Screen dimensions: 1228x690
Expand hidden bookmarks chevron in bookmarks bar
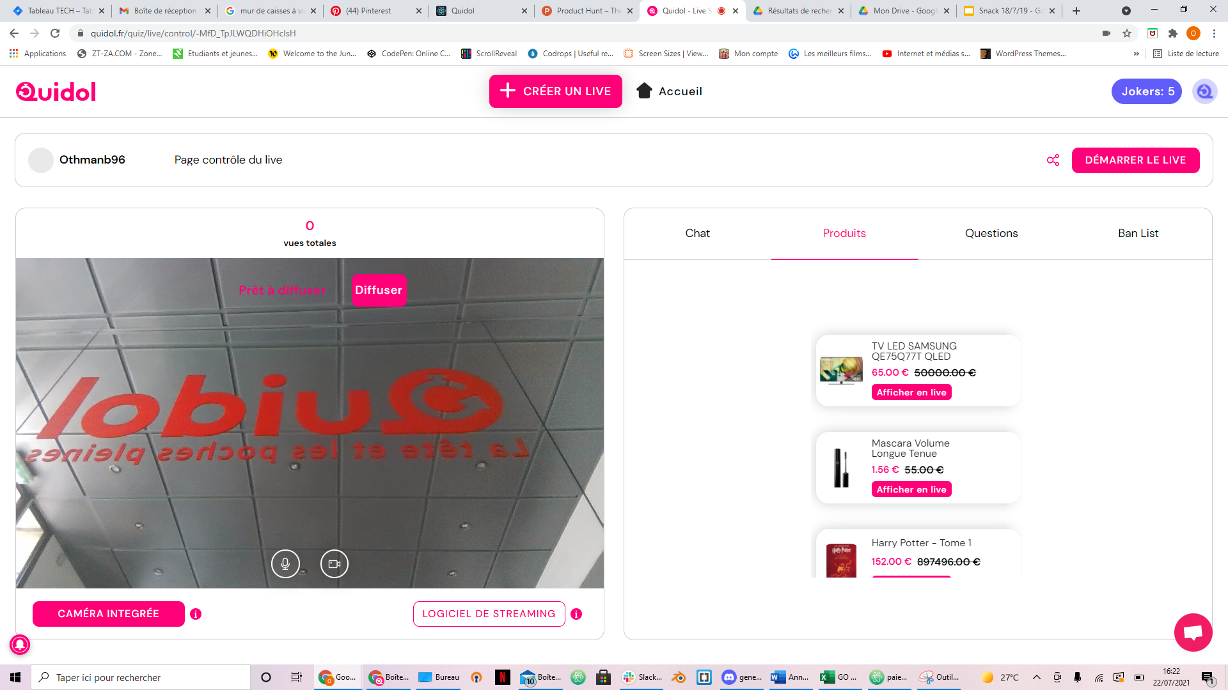(1137, 54)
